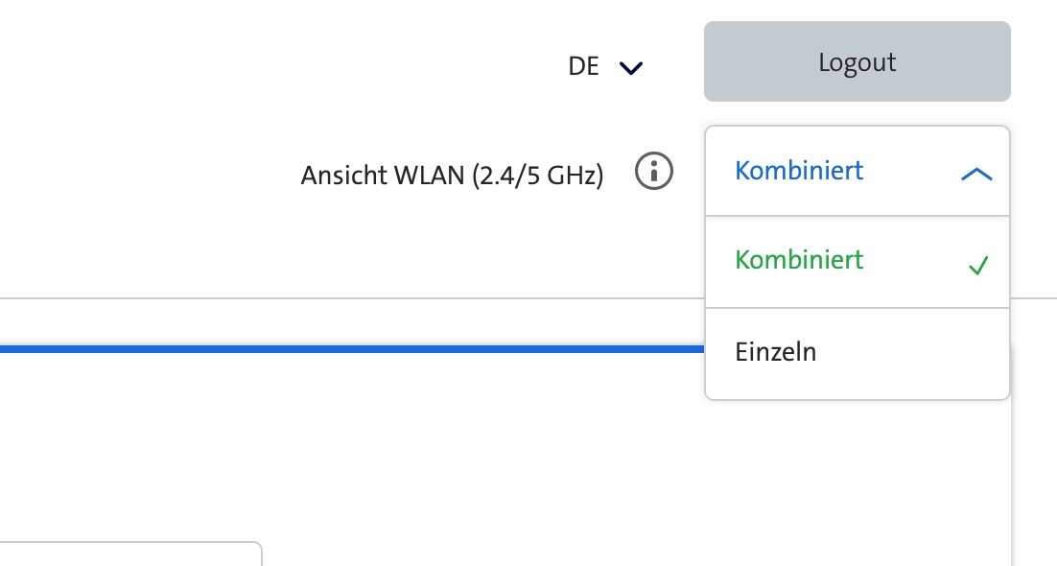Switch the active selection to Einzeln

775,351
